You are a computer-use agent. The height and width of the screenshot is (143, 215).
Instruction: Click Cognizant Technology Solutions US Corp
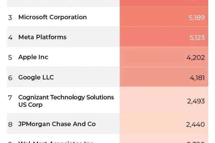point(66,101)
